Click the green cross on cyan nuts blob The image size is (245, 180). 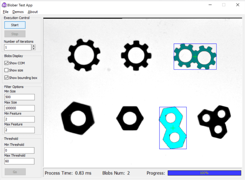pyautogui.click(x=173, y=128)
